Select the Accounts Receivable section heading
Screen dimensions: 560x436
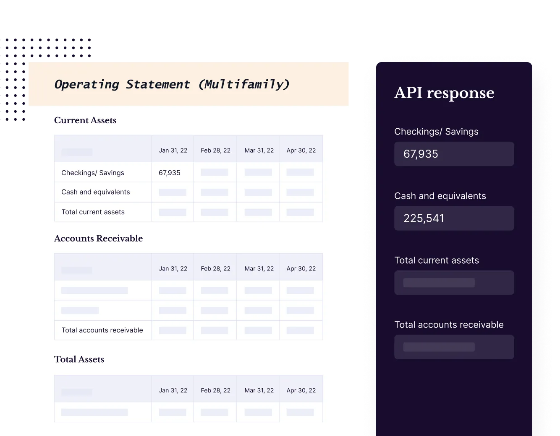(98, 239)
